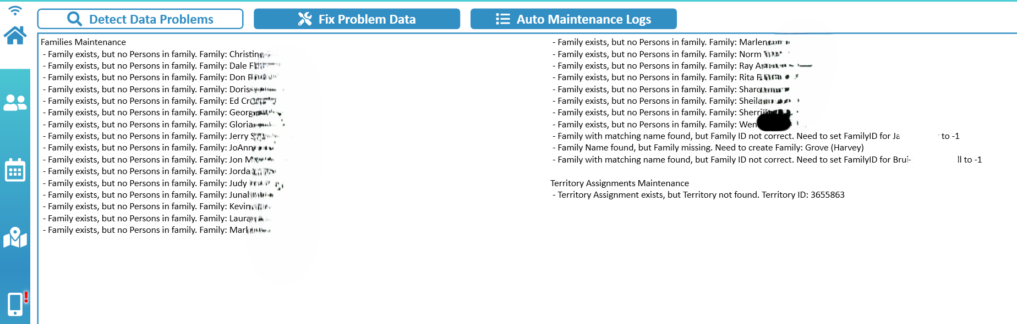Select the Family: Christine problem entry
Image resolution: width=1017 pixels, height=324 pixels.
click(156, 54)
